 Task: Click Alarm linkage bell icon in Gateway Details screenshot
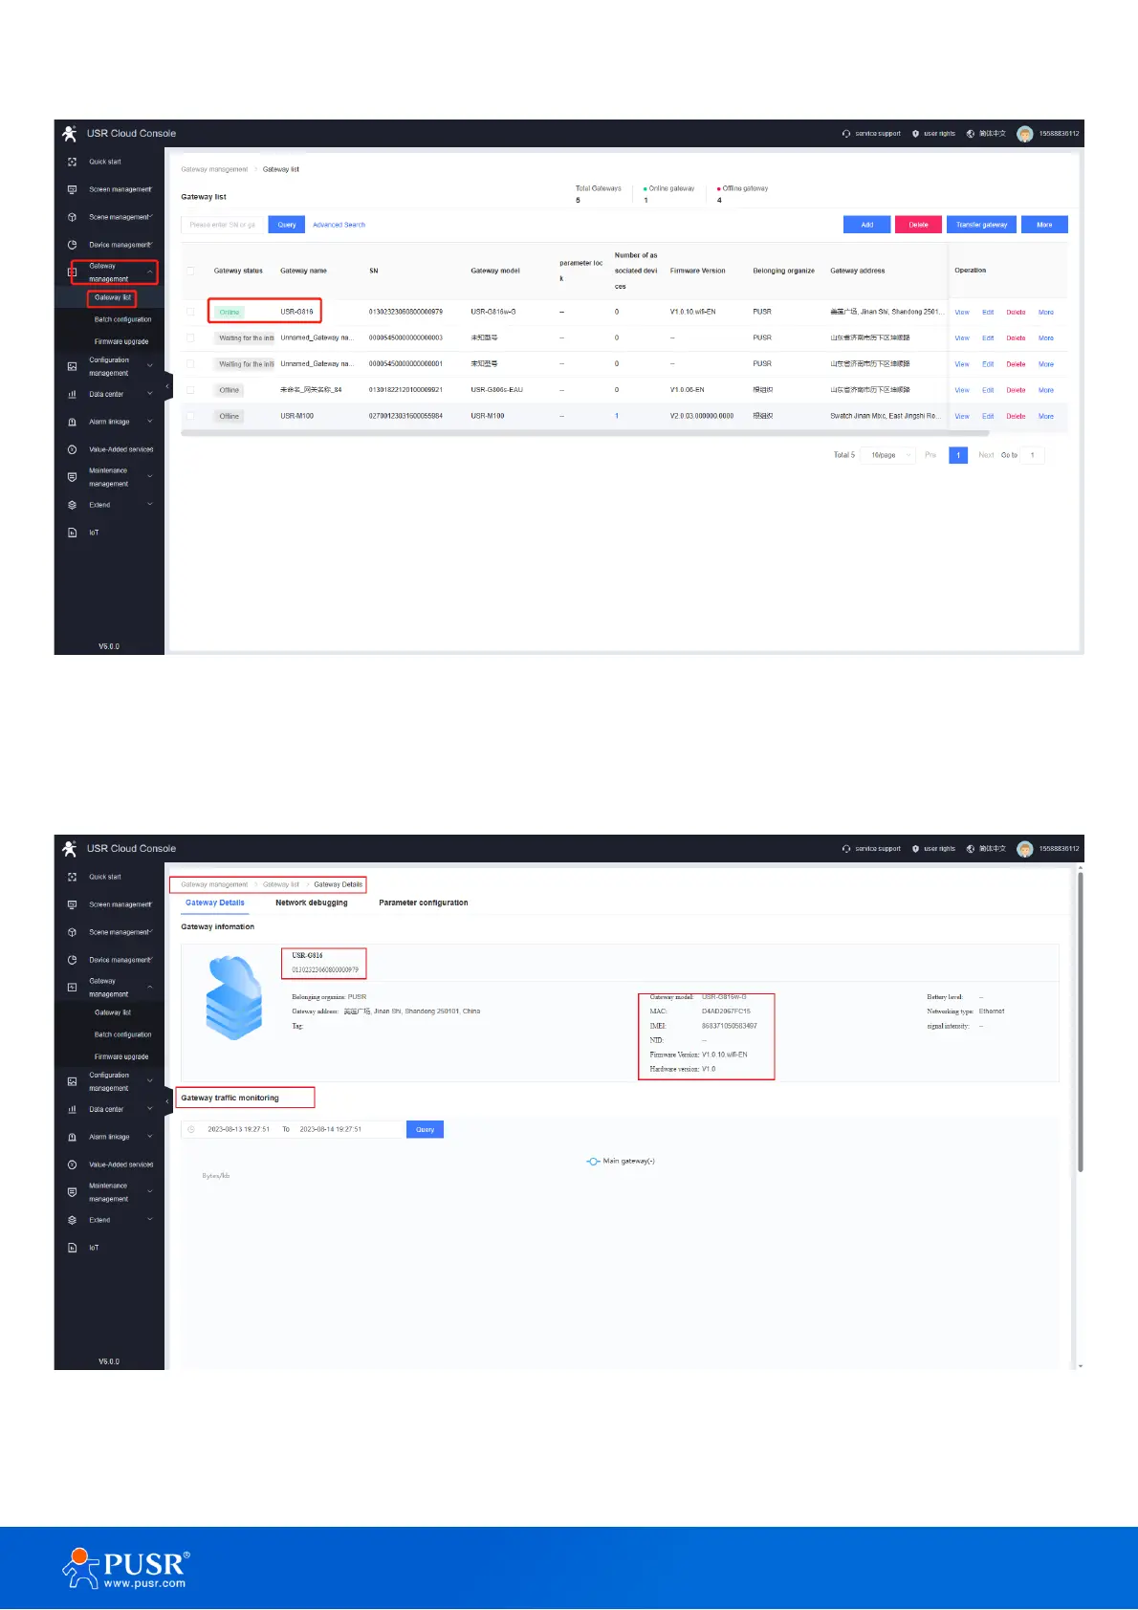(72, 1137)
